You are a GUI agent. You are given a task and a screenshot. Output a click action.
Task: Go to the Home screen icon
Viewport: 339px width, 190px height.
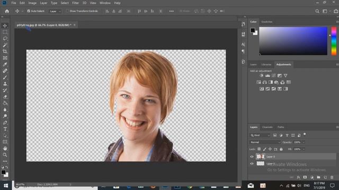(x=7, y=11)
